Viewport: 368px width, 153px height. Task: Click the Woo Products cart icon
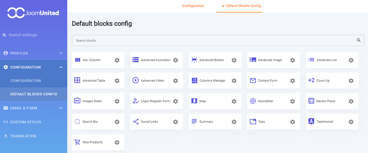point(77,142)
